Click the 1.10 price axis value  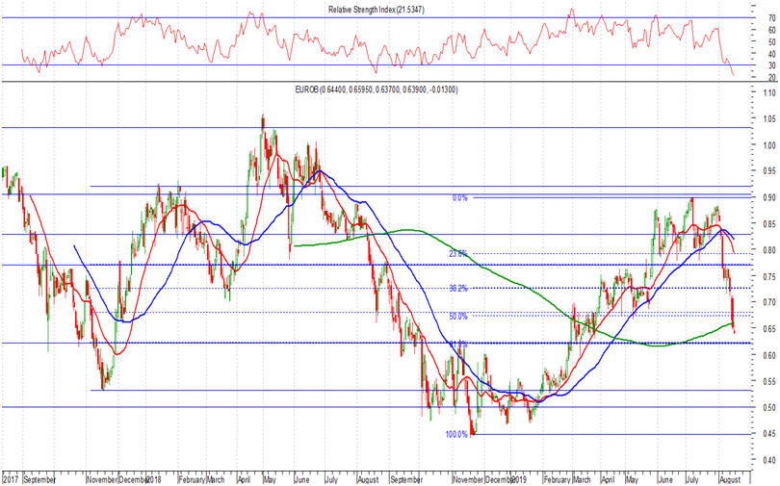[768, 93]
